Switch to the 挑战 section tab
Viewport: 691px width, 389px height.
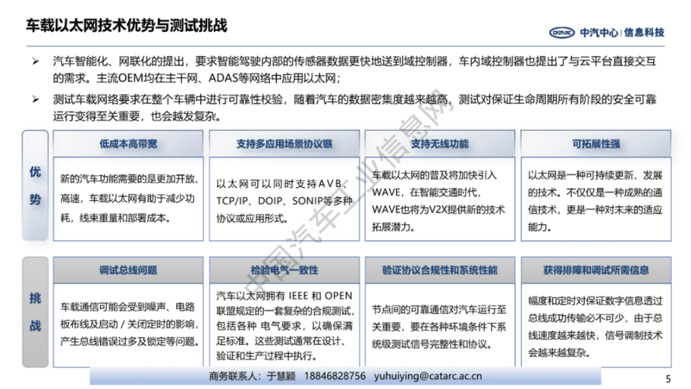(35, 311)
